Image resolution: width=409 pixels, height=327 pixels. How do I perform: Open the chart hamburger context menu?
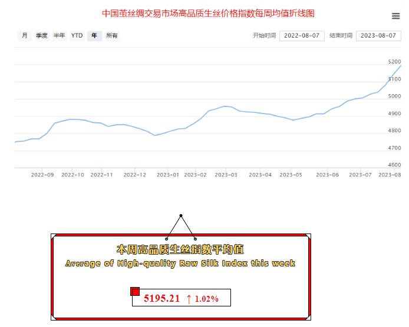point(396,16)
